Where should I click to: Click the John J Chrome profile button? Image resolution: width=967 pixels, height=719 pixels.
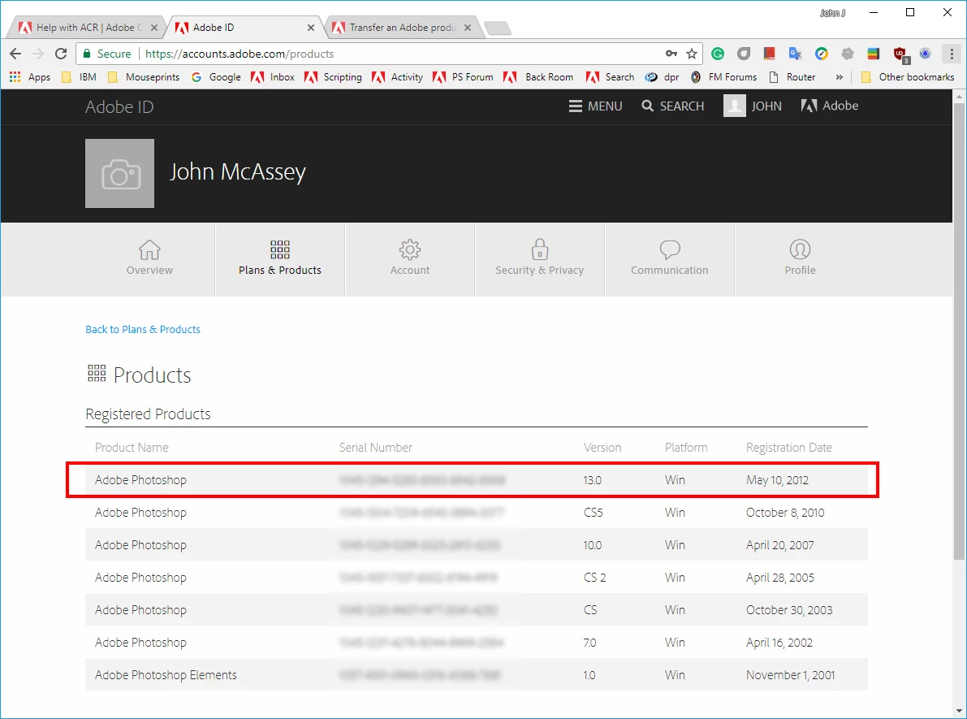[832, 13]
